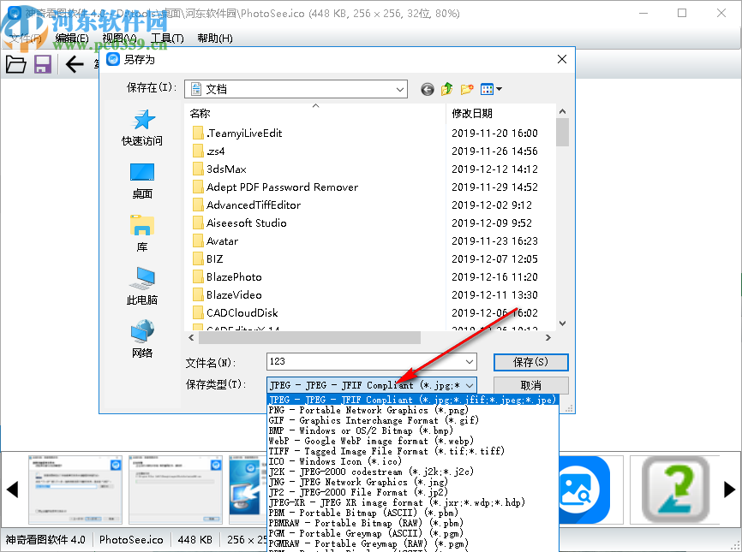The width and height of the screenshot is (742, 552).
Task: Open the green number 2 icon thumbnail
Action: coord(677,490)
